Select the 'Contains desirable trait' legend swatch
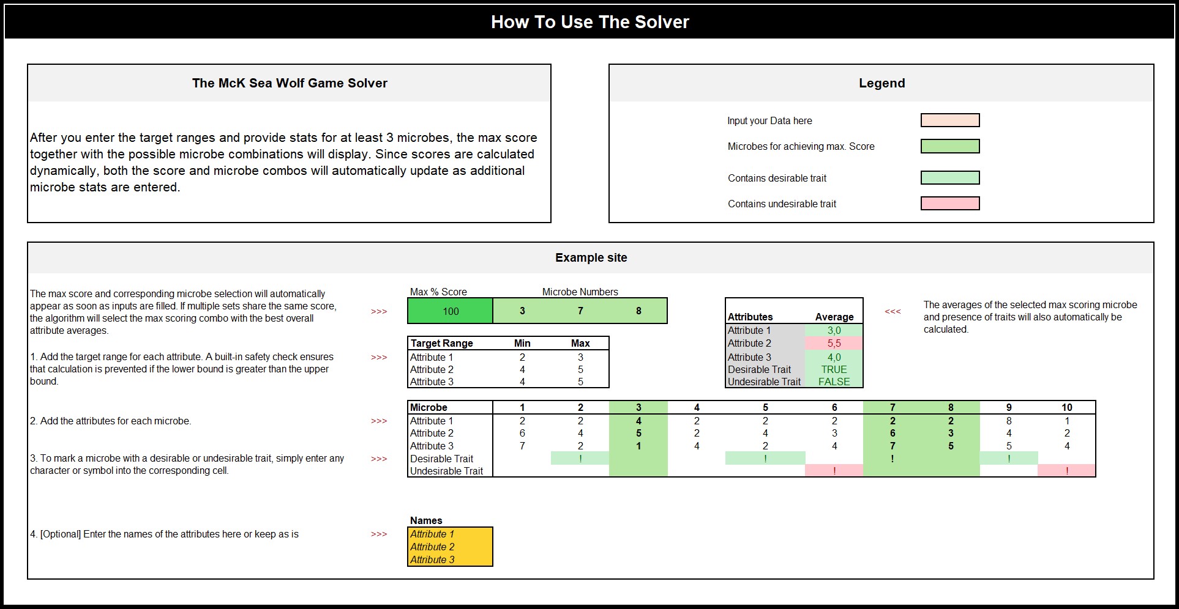The image size is (1179, 609). point(949,178)
